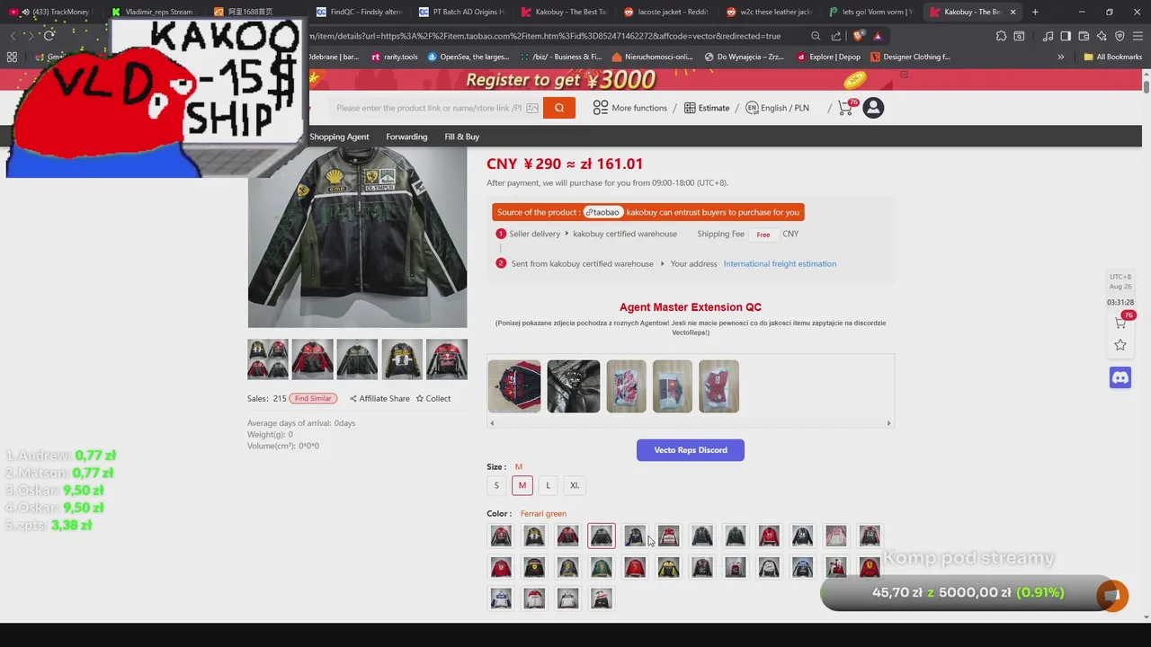1151x647 pixels.
Task: Open the Estimate shipping calculator
Action: coord(707,108)
